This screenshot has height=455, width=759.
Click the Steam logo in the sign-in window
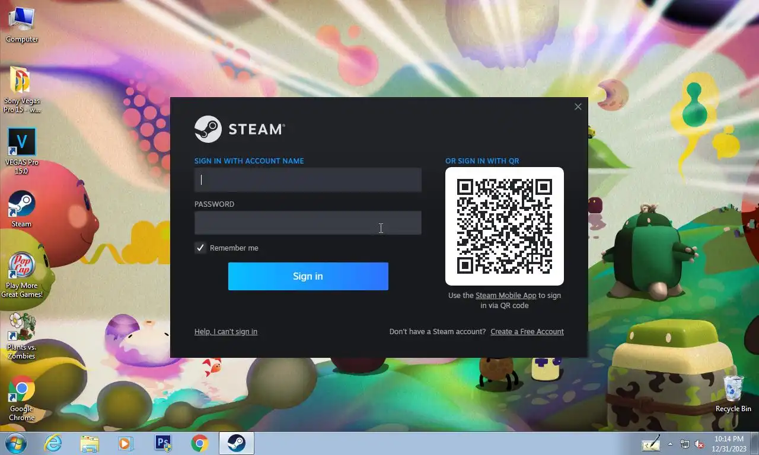point(240,129)
